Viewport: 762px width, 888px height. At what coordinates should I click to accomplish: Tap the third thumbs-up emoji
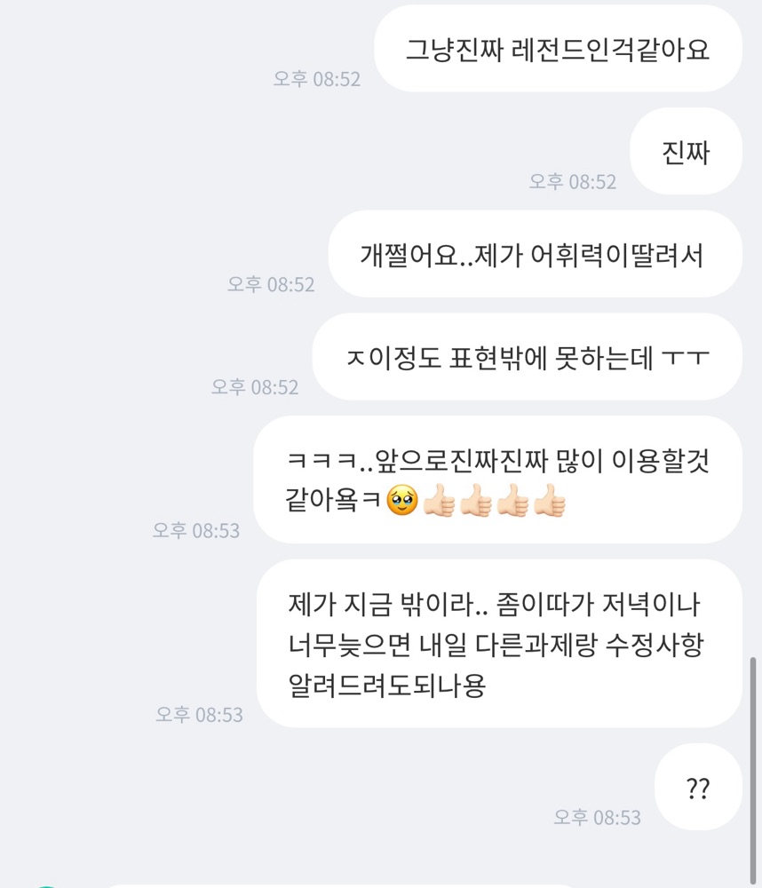(513, 501)
